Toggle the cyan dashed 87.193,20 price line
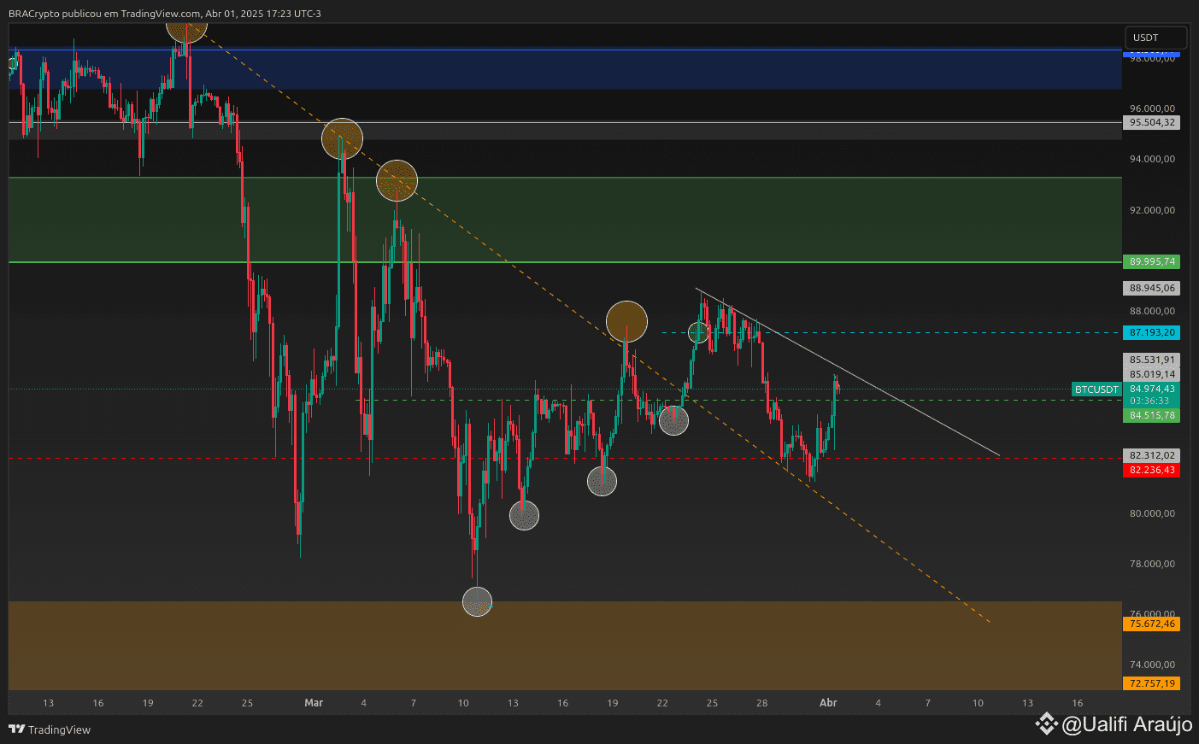Image resolution: width=1199 pixels, height=744 pixels. coord(1151,332)
